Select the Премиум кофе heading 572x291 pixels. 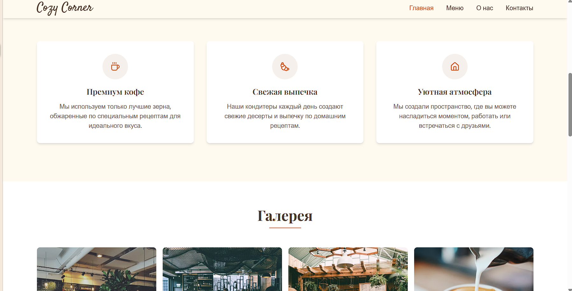point(115,92)
